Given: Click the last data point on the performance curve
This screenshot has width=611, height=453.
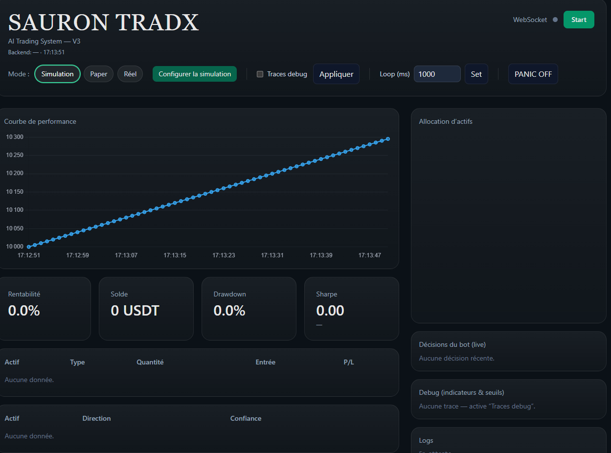Looking at the screenshot, I should (x=388, y=139).
